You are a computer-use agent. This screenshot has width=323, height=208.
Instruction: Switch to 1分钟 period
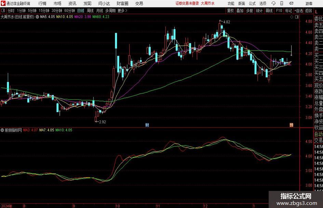click(21, 11)
